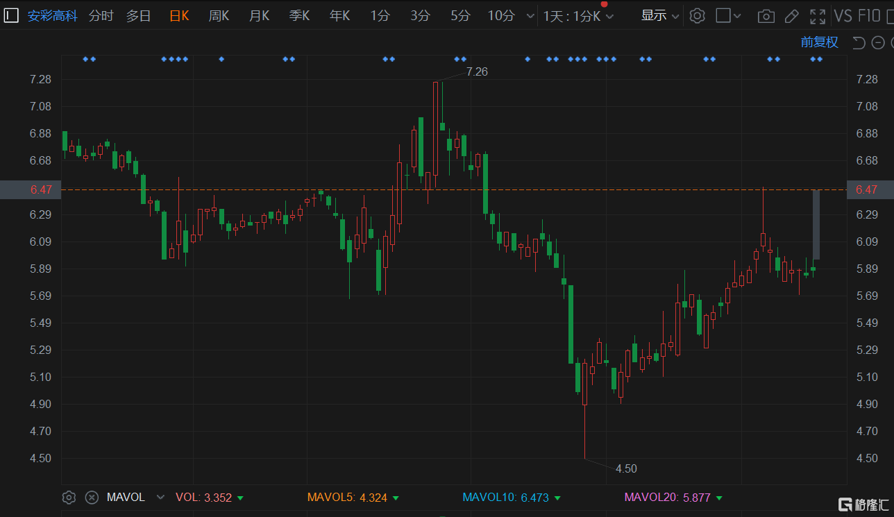
Task: Take a chart screenshot with camera icon
Action: point(766,16)
